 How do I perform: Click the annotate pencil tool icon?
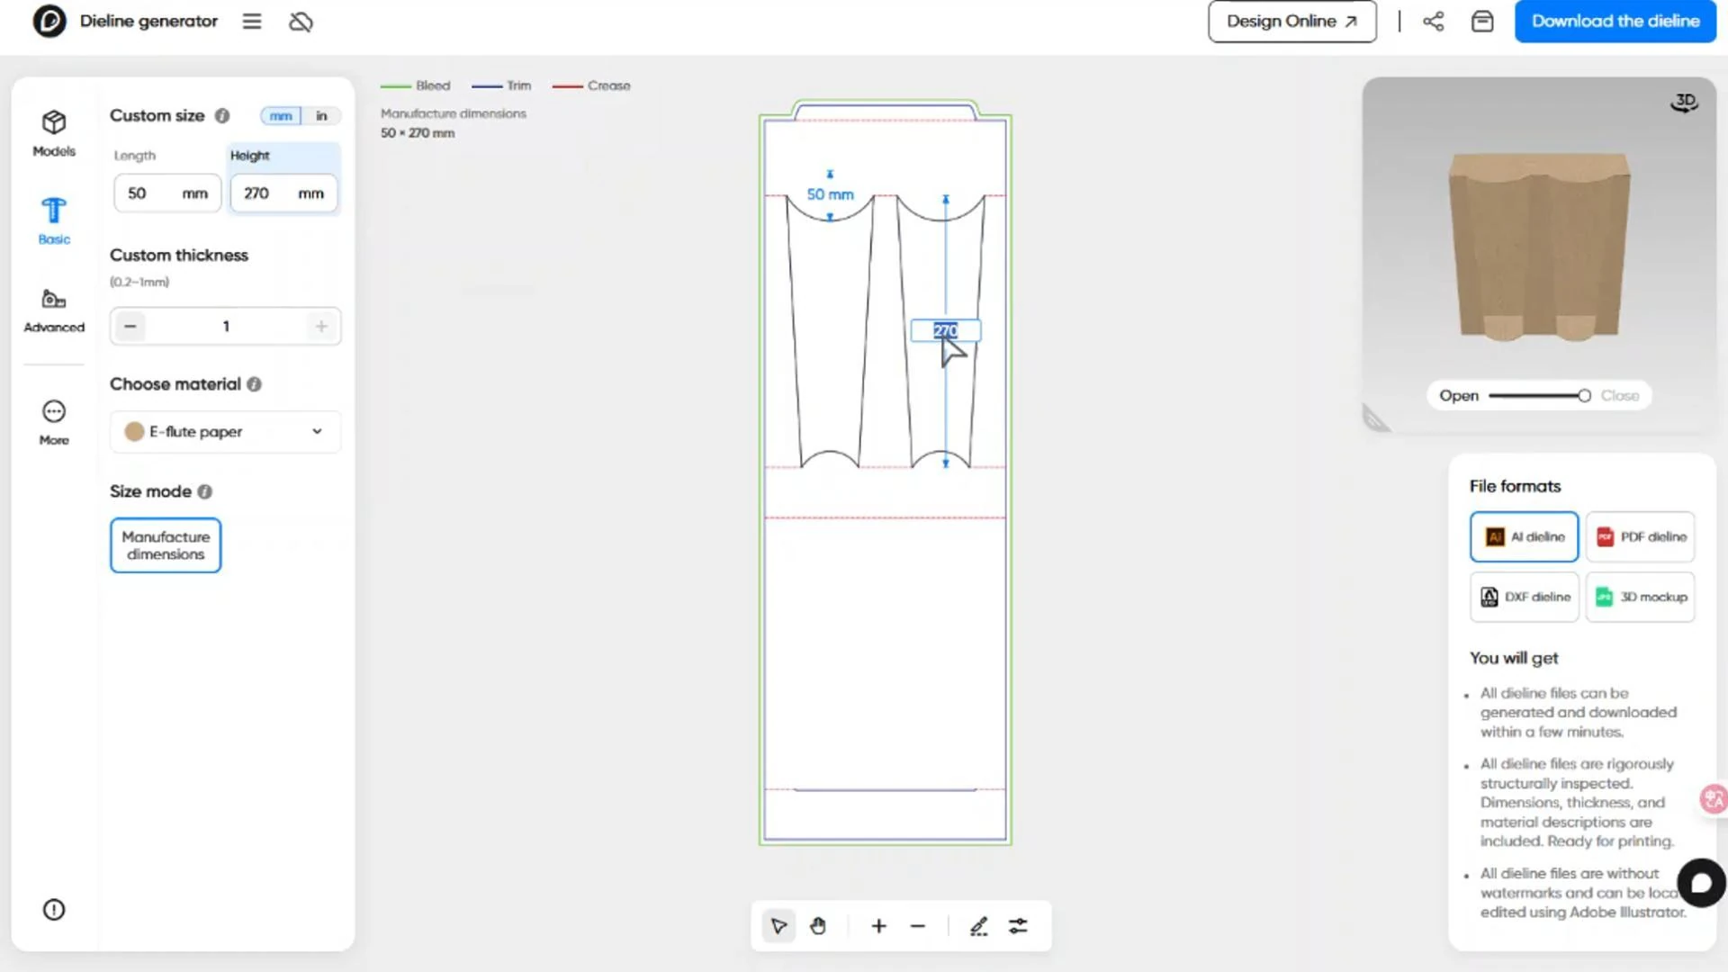[x=979, y=926]
